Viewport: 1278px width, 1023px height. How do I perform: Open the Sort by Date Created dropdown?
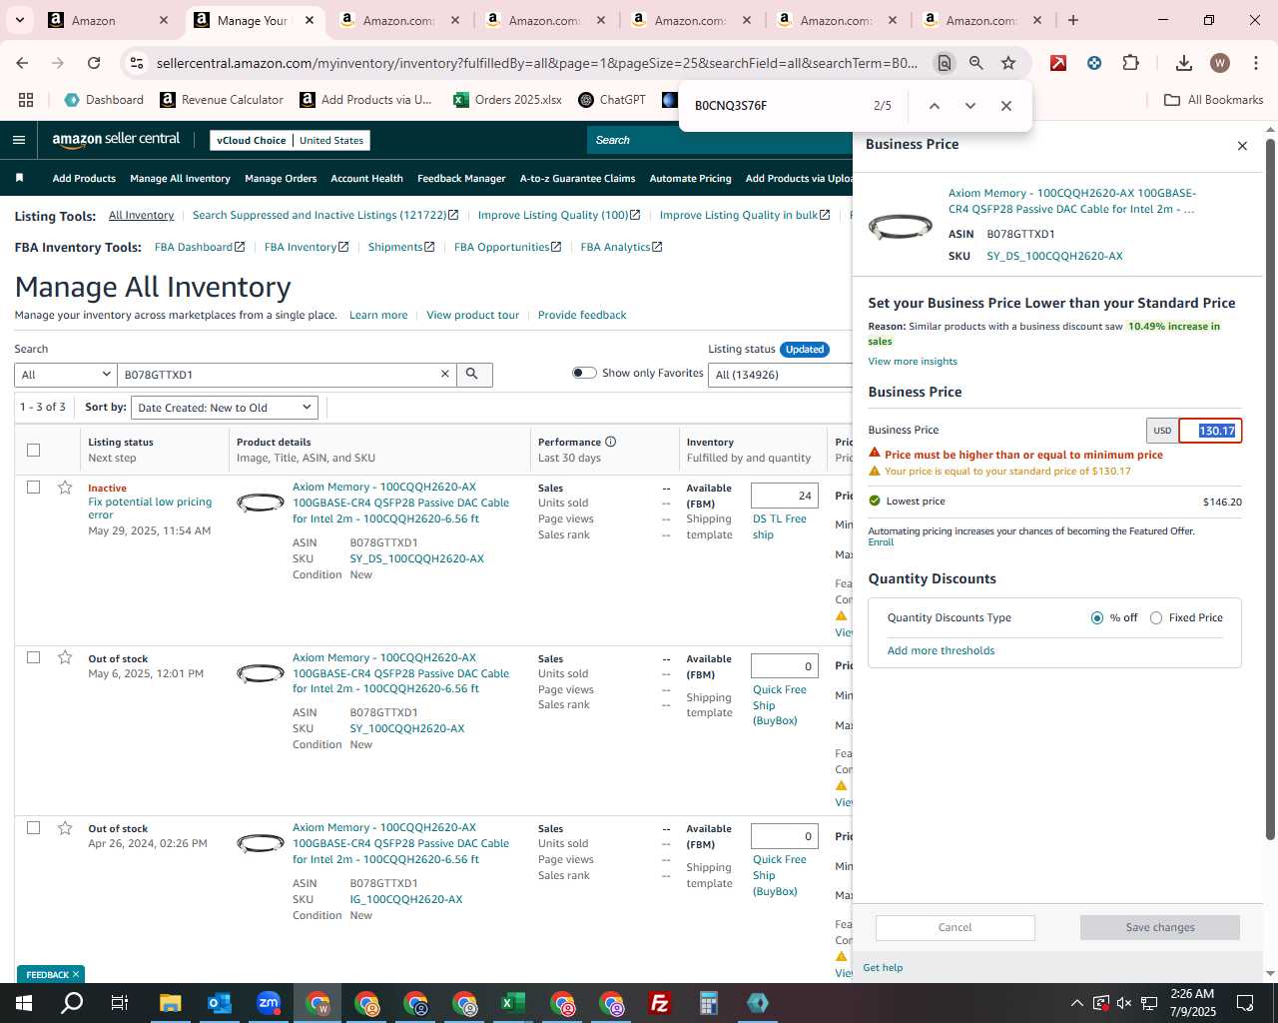click(x=225, y=408)
